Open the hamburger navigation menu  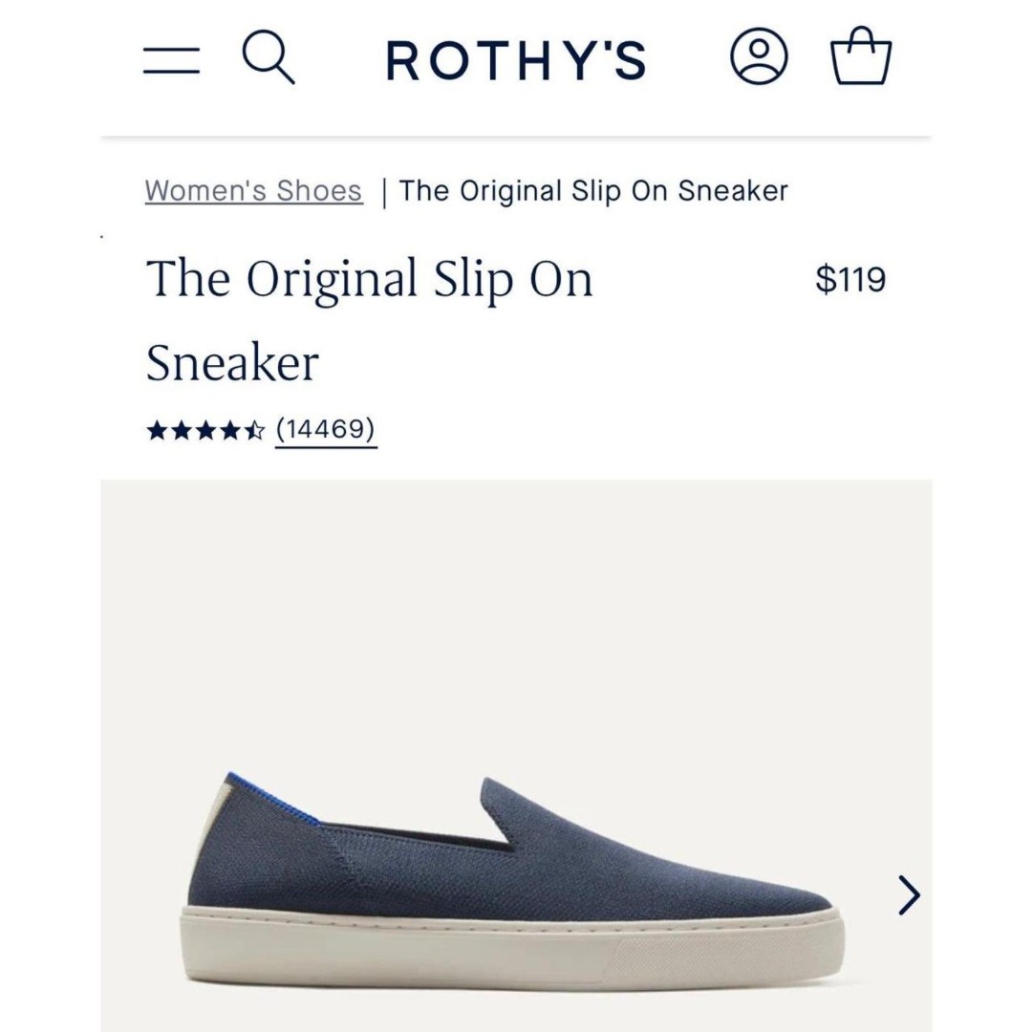coord(171,60)
